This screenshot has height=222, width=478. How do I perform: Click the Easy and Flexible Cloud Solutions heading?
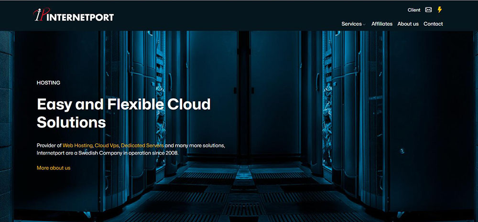tap(123, 113)
